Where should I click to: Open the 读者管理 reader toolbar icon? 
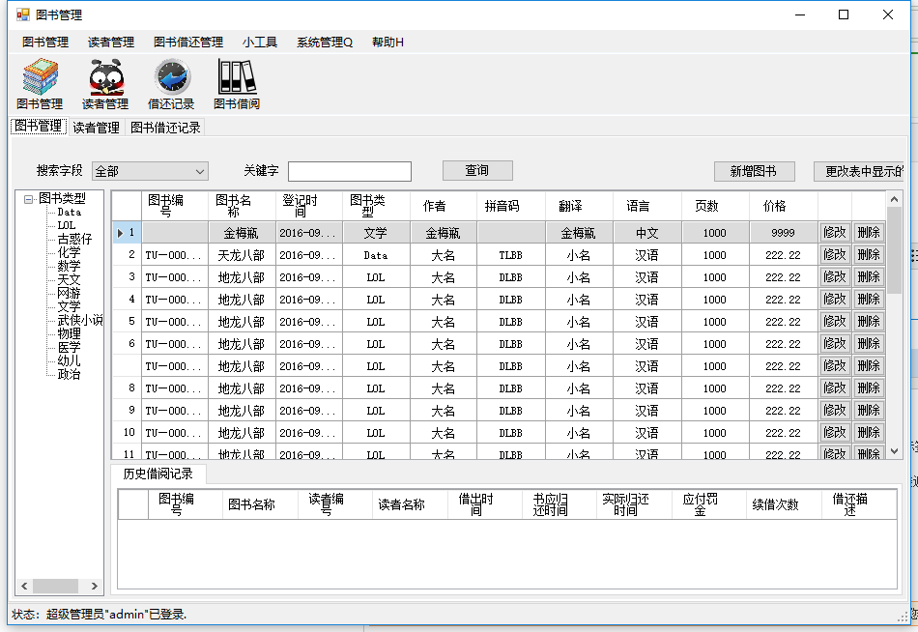pos(105,84)
